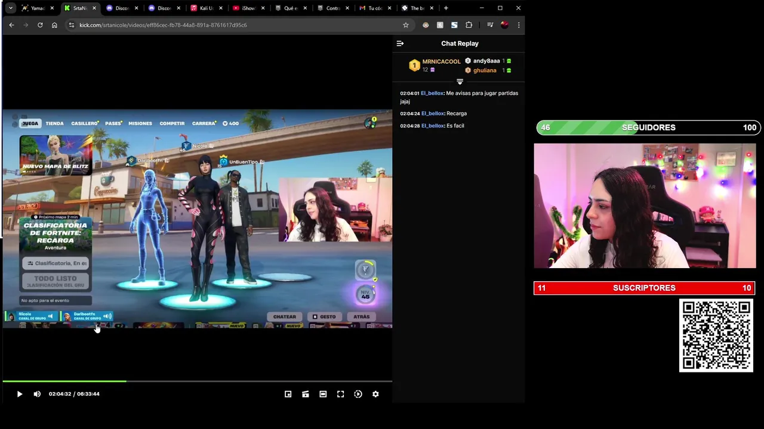This screenshot has height=429, width=764.
Task: Switch to the iShow YouTube tab
Action: (x=248, y=8)
